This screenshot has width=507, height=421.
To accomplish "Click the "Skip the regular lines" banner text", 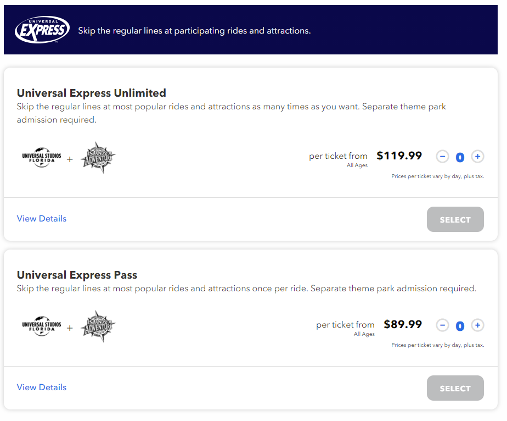I will tap(194, 31).
